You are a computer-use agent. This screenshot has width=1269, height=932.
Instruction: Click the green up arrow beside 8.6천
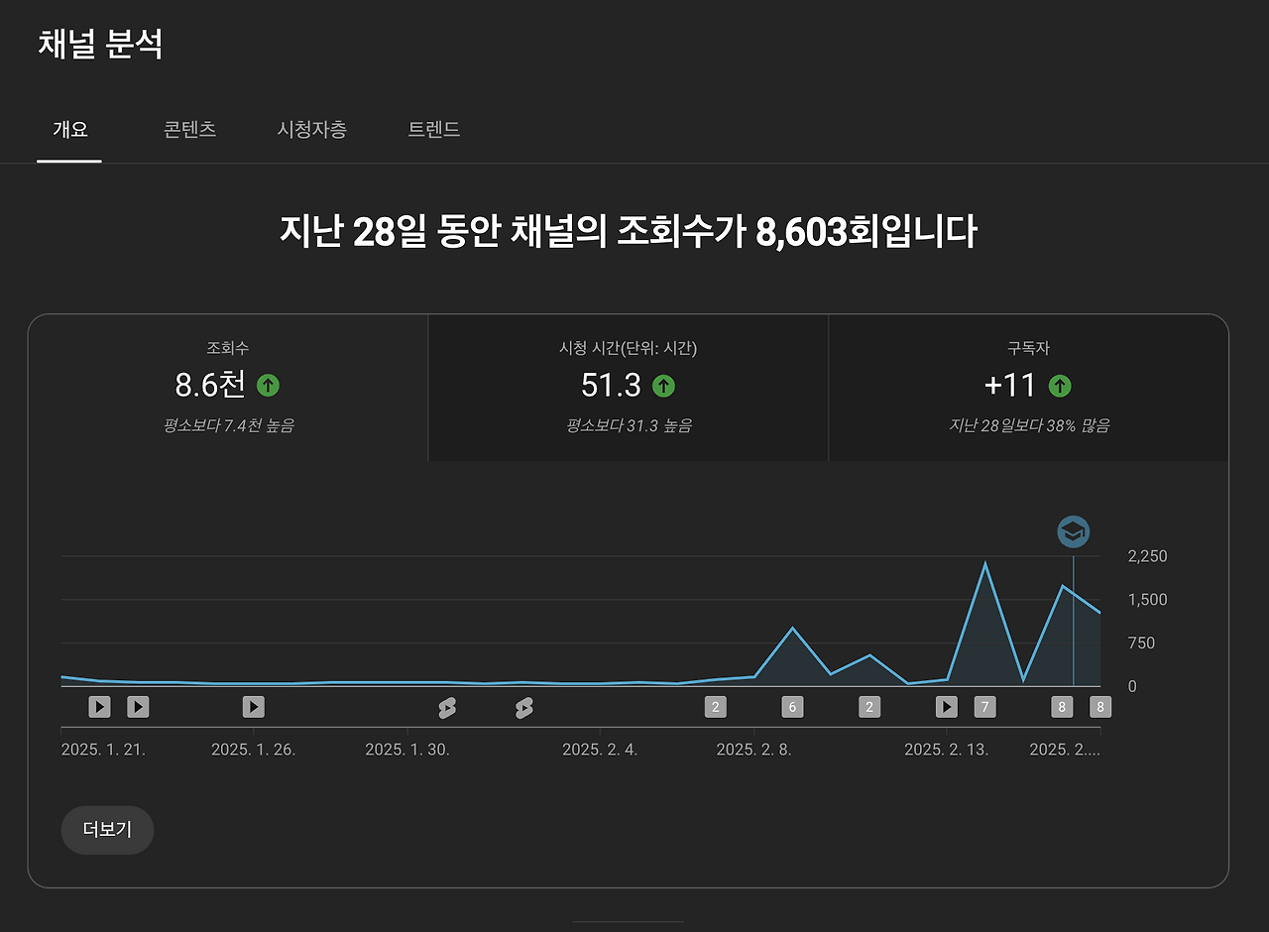266,385
